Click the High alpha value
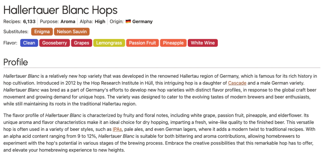This screenshot has height=158, width=327. click(x=100, y=22)
